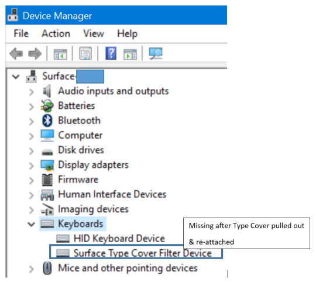Select Surface Type Cover Filter Device entry
Screen dimensions: 316x282
click(142, 253)
